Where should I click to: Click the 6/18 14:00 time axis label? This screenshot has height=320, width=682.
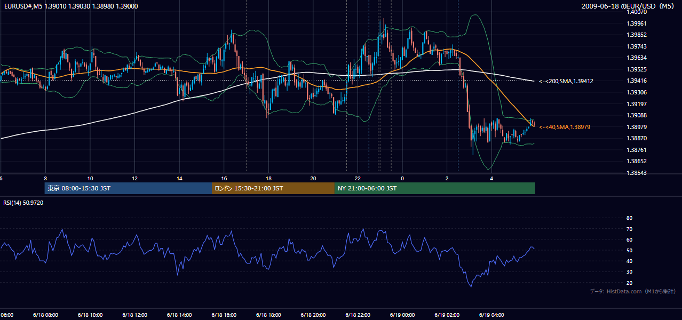pos(179,315)
